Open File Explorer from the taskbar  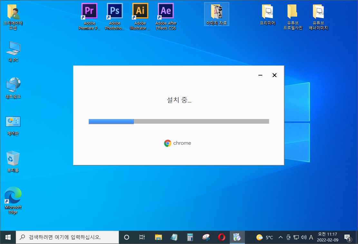[158, 237]
